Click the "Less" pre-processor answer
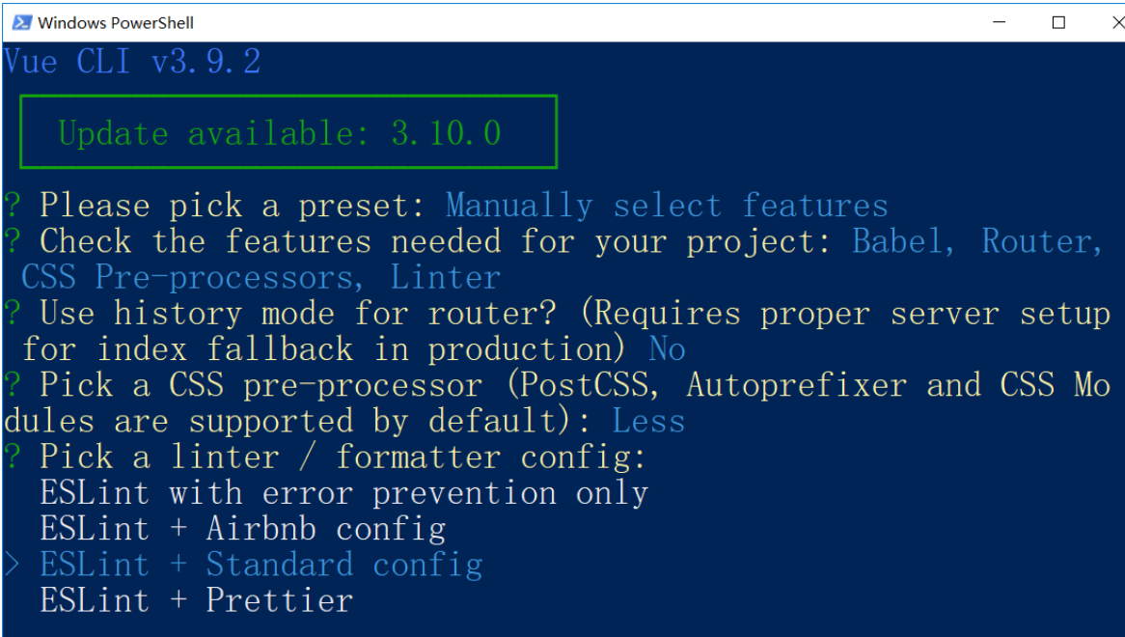 [648, 421]
